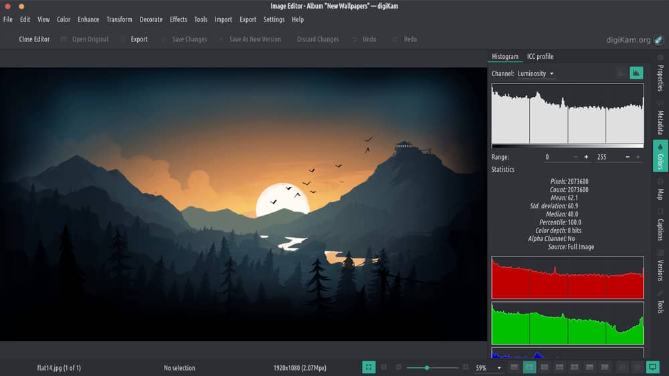Click the Redo toolbar button
The height and width of the screenshot is (376, 669).
point(405,39)
